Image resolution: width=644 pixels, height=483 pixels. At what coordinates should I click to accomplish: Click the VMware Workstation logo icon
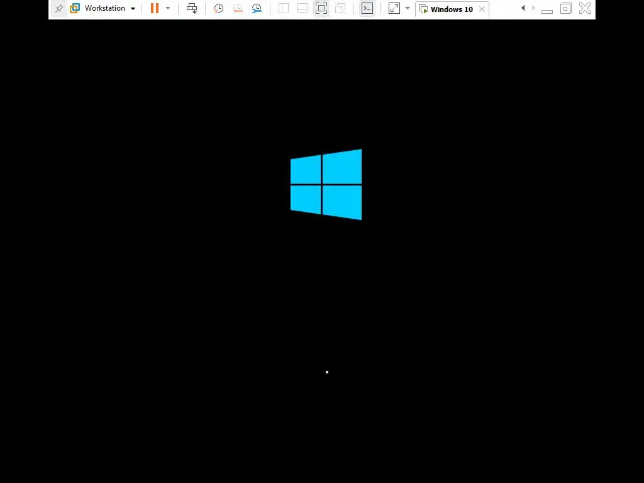click(x=75, y=8)
